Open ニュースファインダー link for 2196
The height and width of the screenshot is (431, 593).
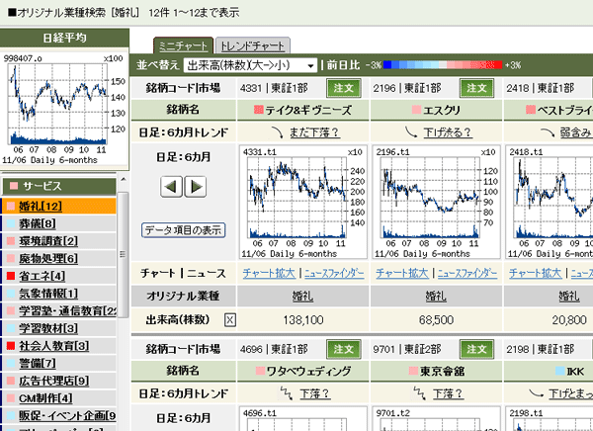467,273
